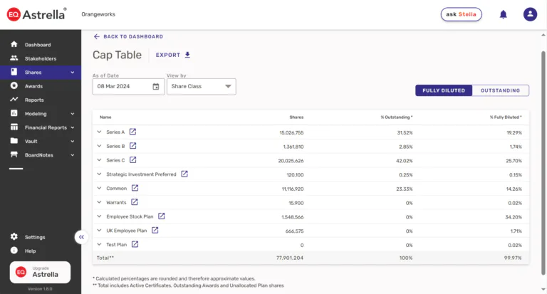The height and width of the screenshot is (294, 547).
Task: Click the Upgrade Astrella button
Action: click(x=40, y=272)
